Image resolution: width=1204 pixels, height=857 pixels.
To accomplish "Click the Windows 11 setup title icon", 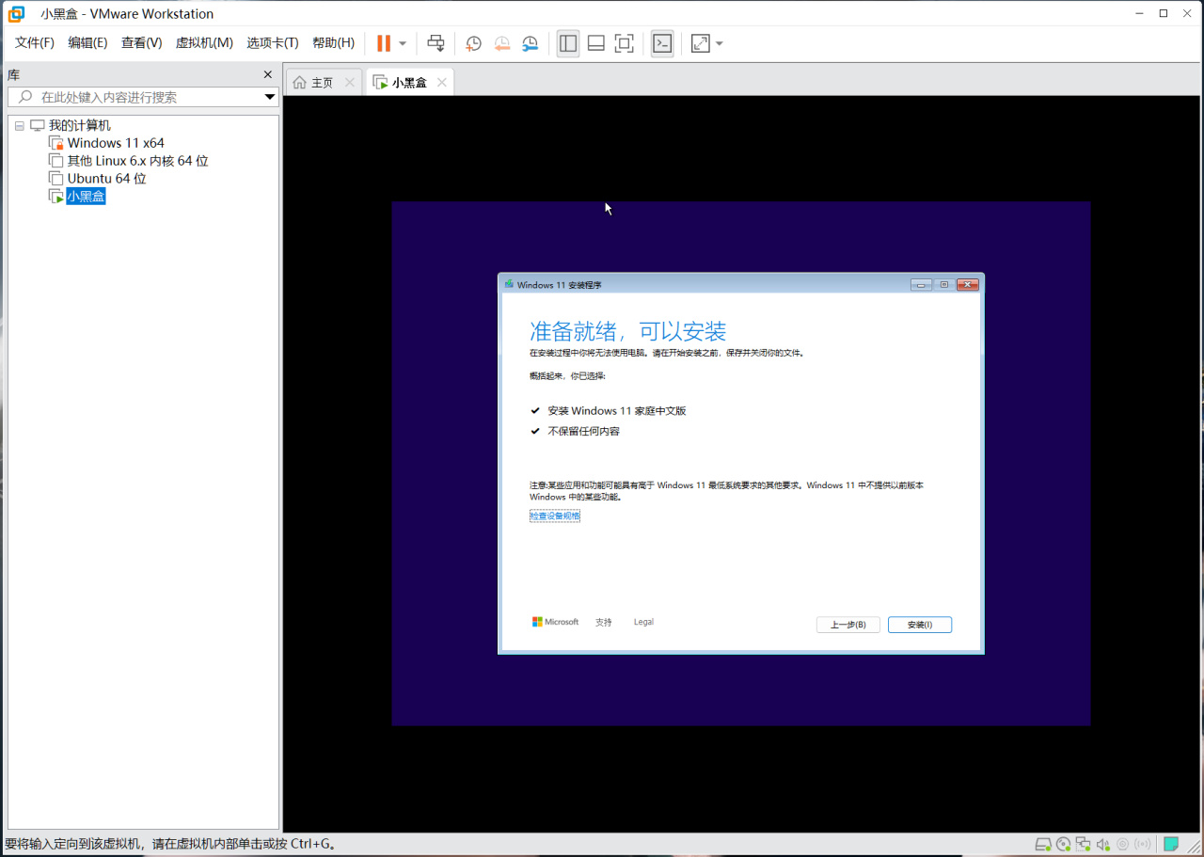I will 509,284.
